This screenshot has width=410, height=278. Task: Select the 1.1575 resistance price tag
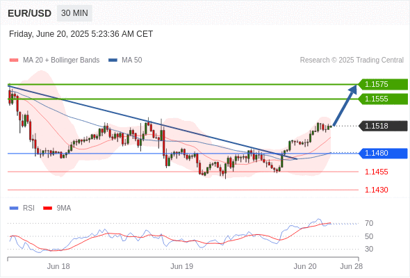pos(383,85)
